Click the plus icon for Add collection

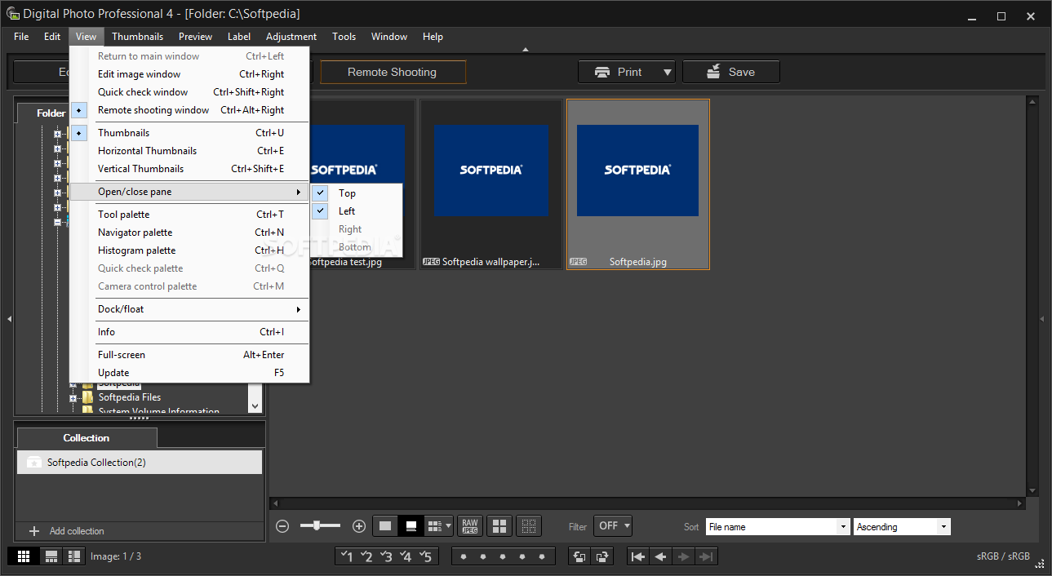pos(34,531)
